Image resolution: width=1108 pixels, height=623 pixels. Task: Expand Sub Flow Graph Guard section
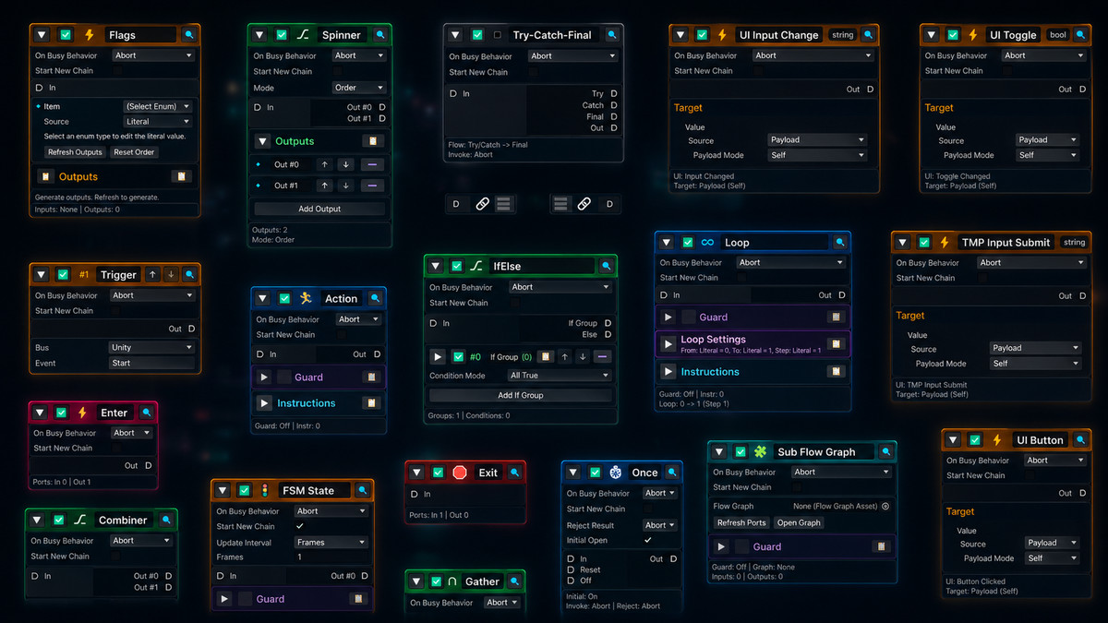721,546
